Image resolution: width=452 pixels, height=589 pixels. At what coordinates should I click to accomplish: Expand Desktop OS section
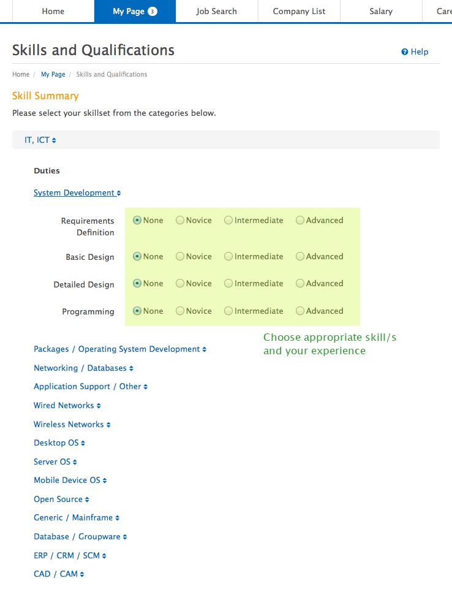click(x=59, y=443)
